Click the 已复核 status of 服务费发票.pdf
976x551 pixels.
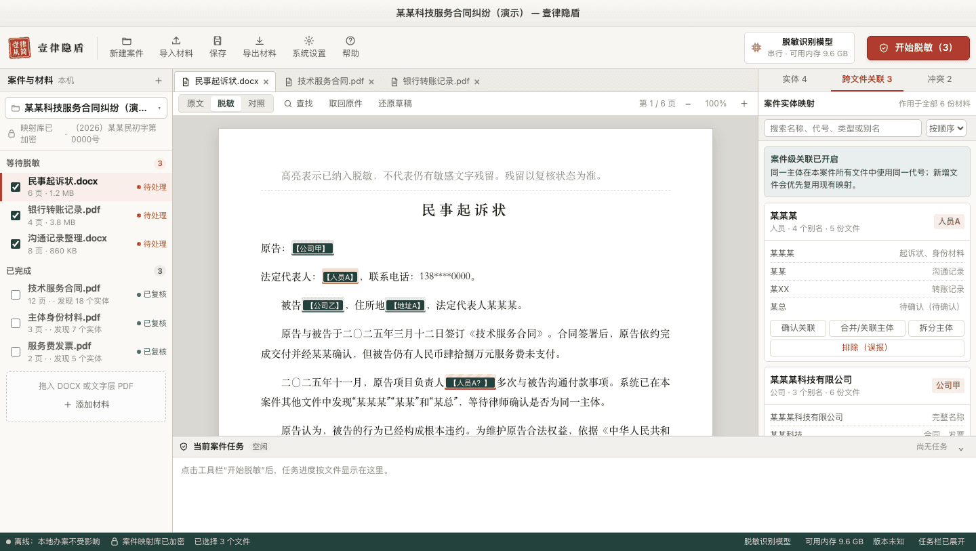coord(152,352)
